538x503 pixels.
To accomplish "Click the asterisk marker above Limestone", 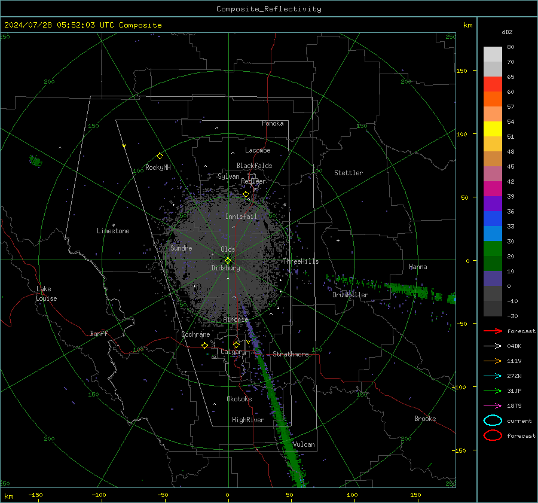I will [113, 225].
